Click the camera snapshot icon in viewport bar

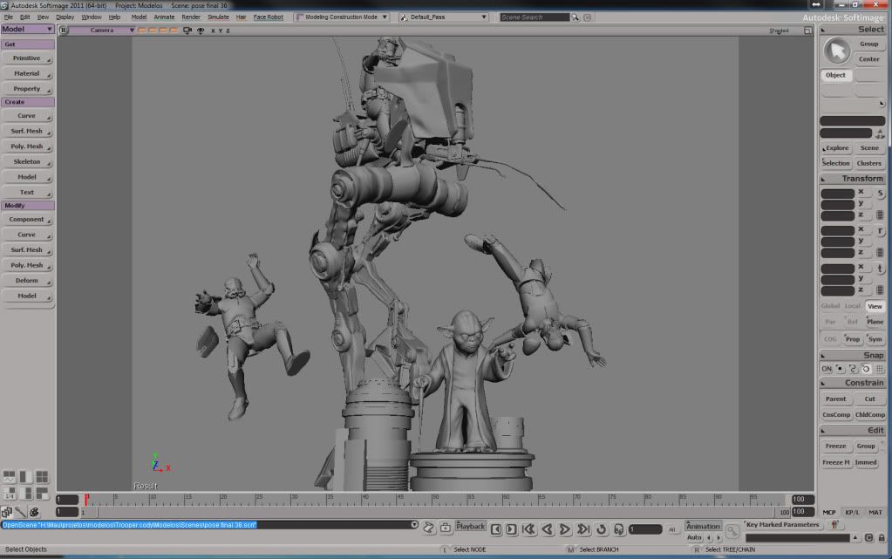[x=187, y=31]
